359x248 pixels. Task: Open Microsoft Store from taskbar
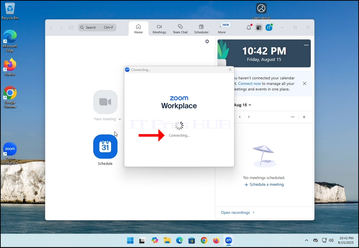click(x=192, y=240)
